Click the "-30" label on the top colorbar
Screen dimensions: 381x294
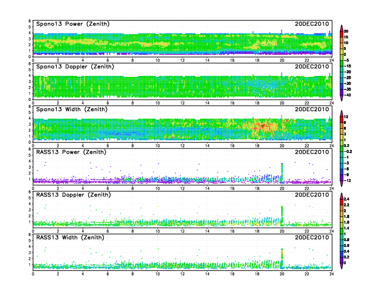(347, 84)
